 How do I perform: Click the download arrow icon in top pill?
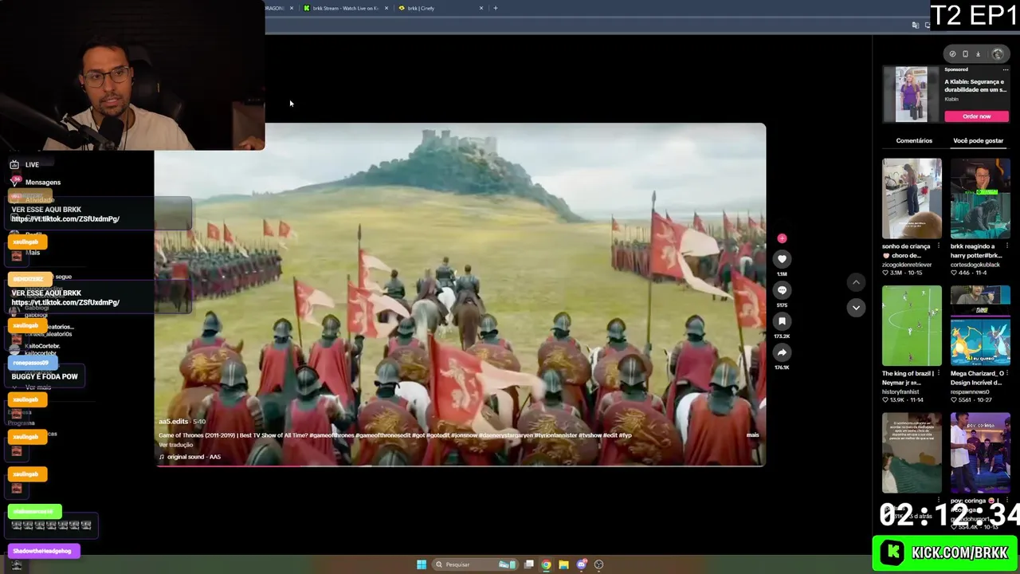pyautogui.click(x=978, y=54)
